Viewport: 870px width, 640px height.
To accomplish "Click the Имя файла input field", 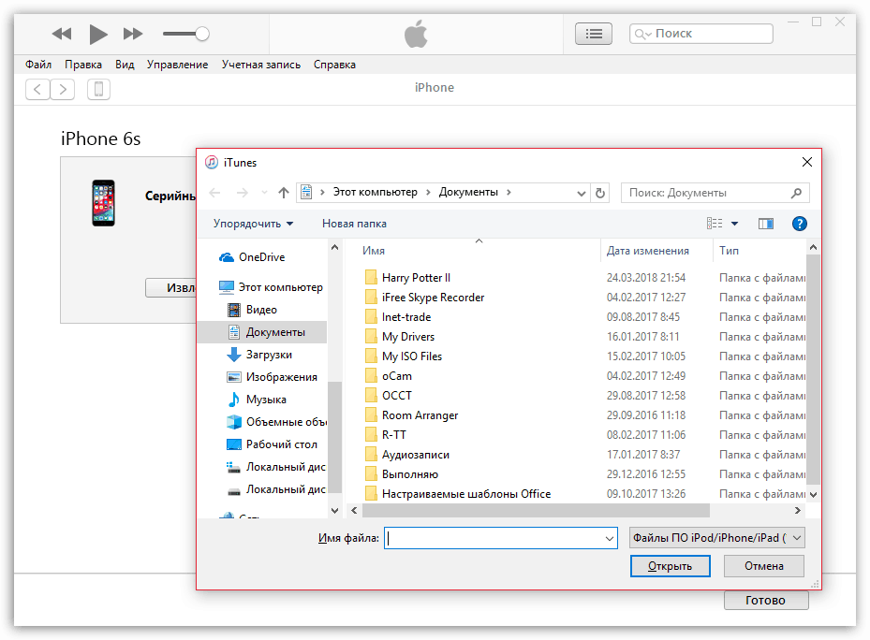I will (500, 538).
